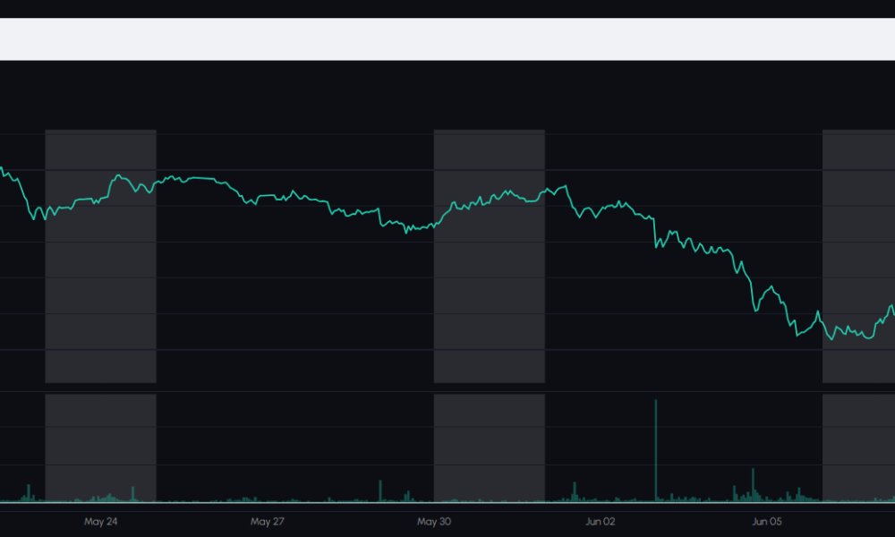Click the volume spike just before Jun 05
895x537 pixels.
click(x=753, y=484)
